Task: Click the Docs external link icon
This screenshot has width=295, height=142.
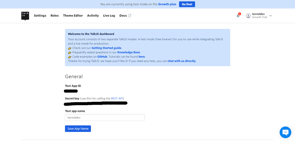Action: coord(130,16)
